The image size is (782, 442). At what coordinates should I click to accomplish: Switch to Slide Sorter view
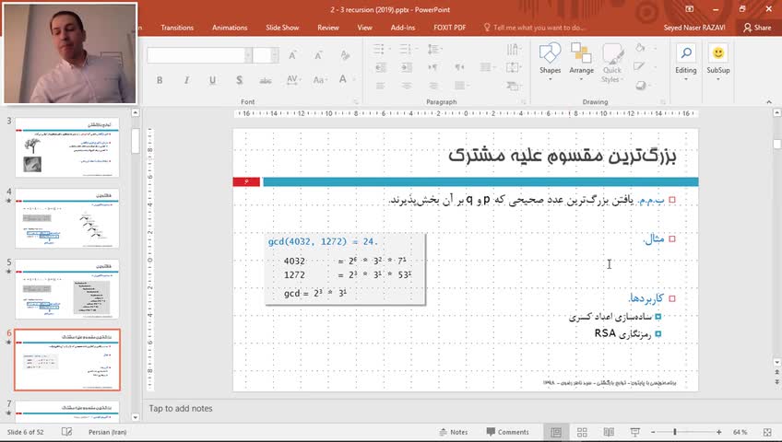[582, 432]
